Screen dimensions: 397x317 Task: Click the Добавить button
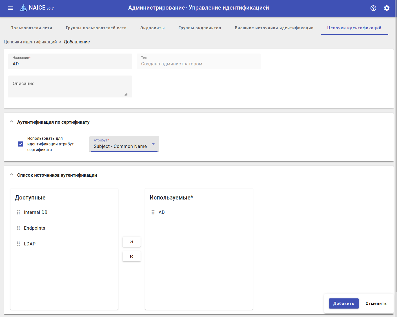tap(343, 303)
